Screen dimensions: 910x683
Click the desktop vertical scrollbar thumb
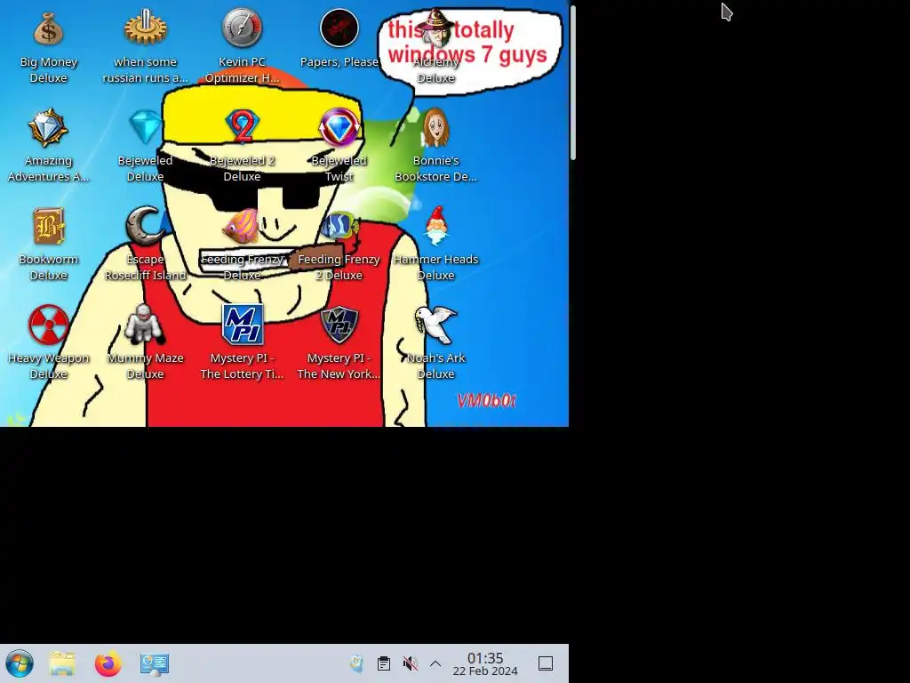(x=573, y=83)
